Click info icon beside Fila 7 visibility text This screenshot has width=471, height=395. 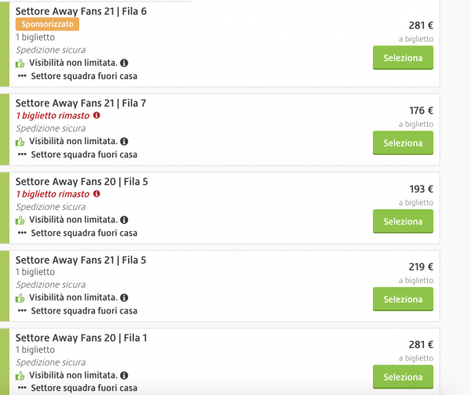pos(124,141)
